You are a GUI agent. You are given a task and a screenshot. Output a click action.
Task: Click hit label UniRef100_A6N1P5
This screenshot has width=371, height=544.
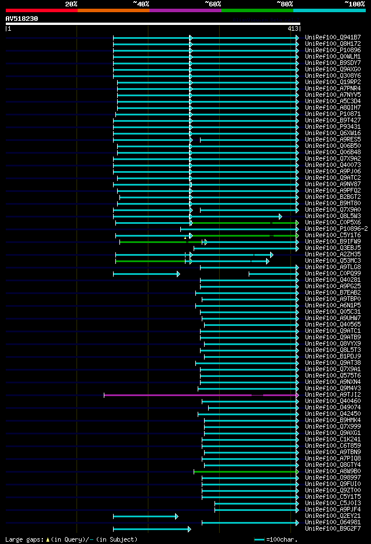(x=333, y=305)
